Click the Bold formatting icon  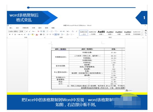pos(10,35)
